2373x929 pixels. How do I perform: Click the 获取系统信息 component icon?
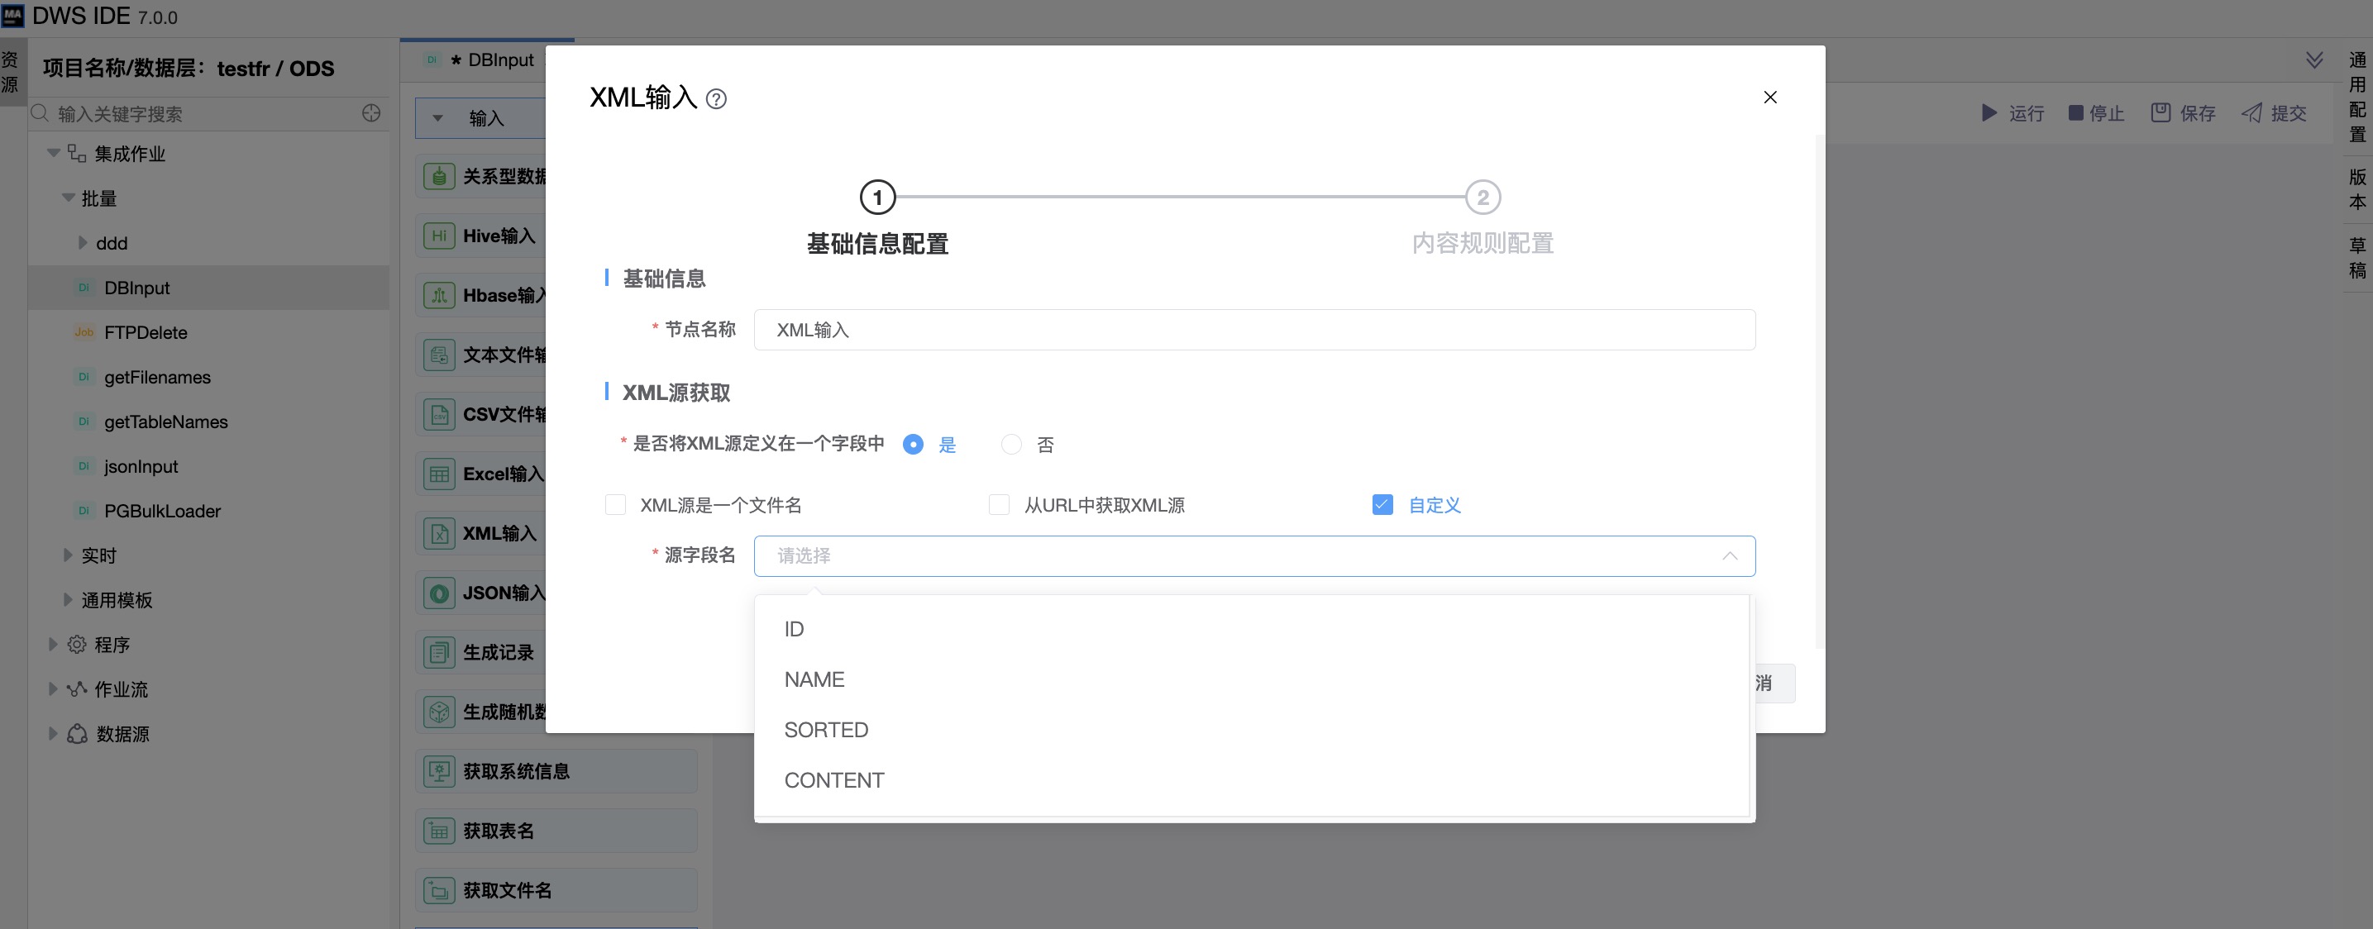pyautogui.click(x=438, y=770)
